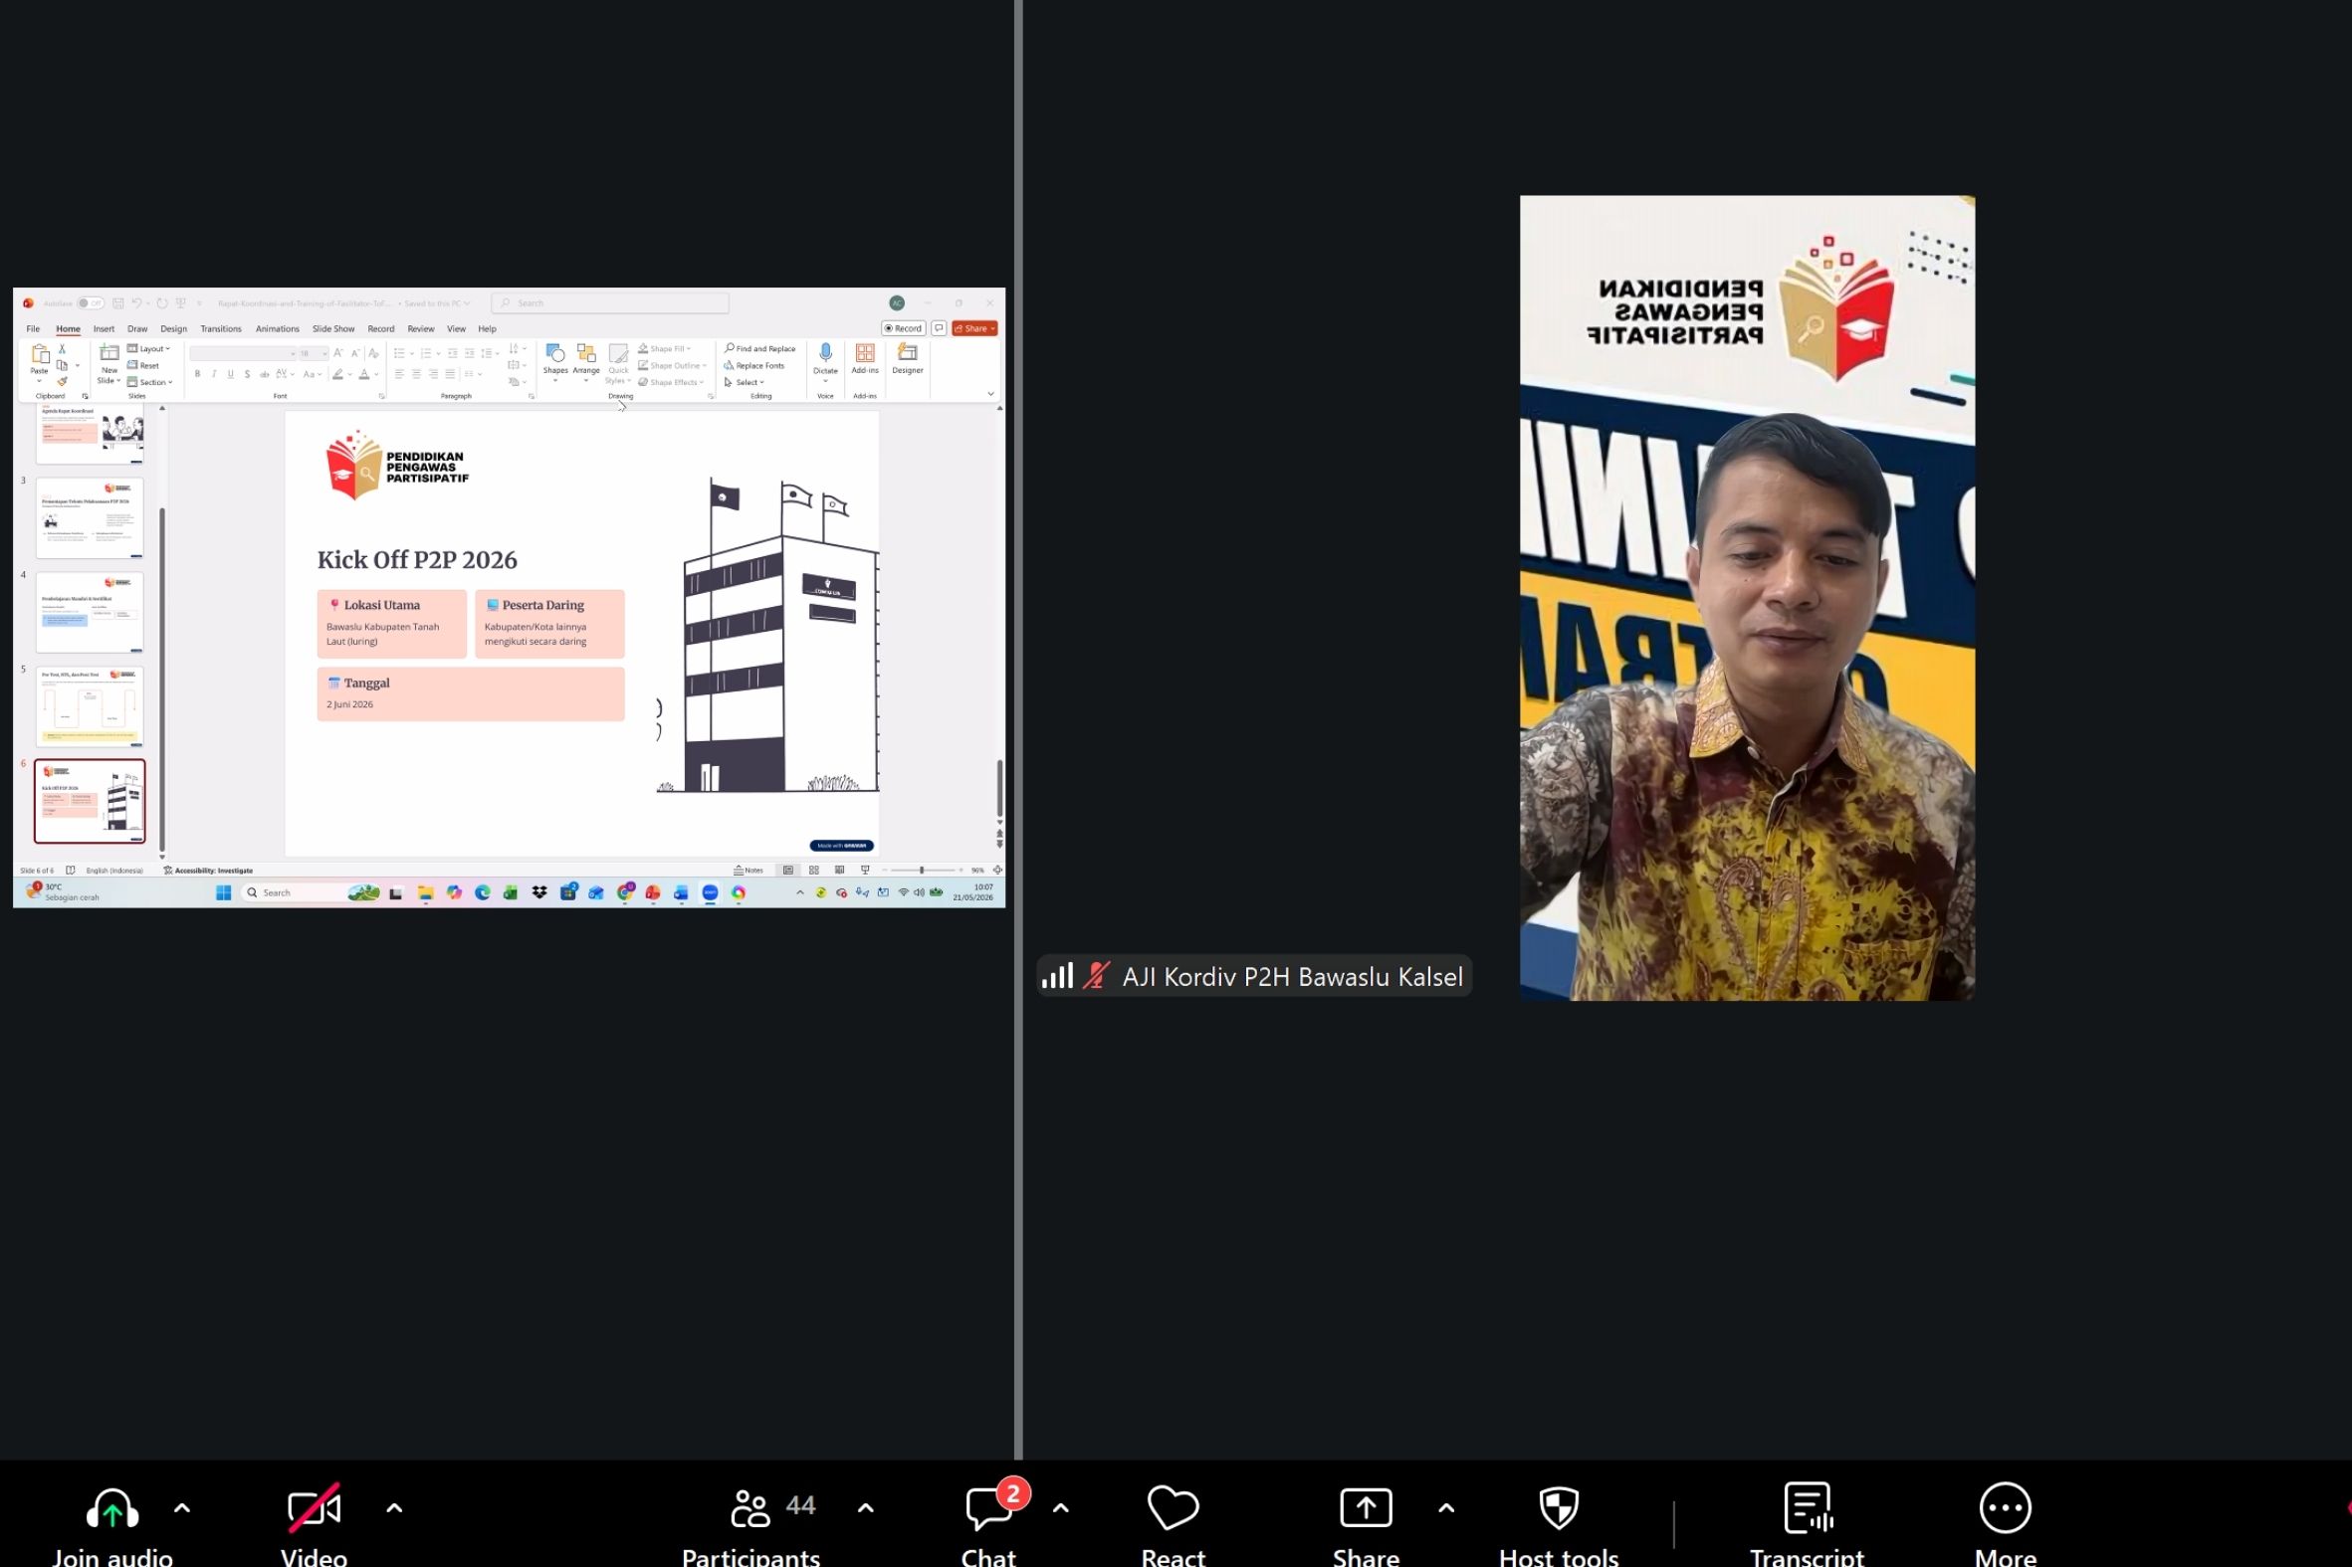This screenshot has width=2352, height=1567.
Task: Open the Slide Show ribbon tab
Action: click(x=333, y=328)
